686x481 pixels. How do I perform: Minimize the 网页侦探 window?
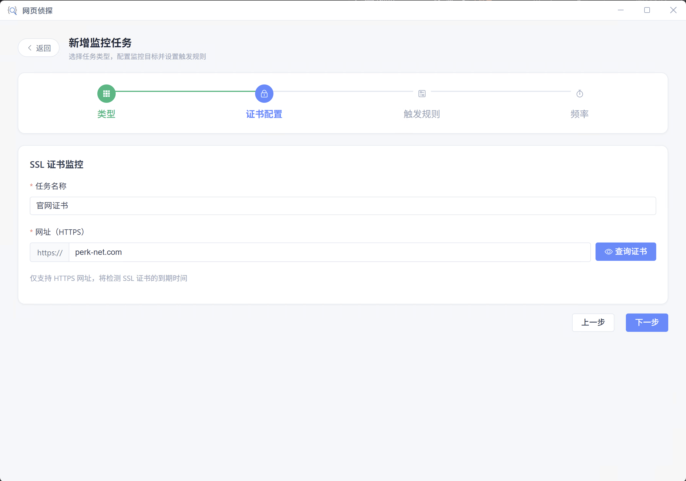pos(620,10)
